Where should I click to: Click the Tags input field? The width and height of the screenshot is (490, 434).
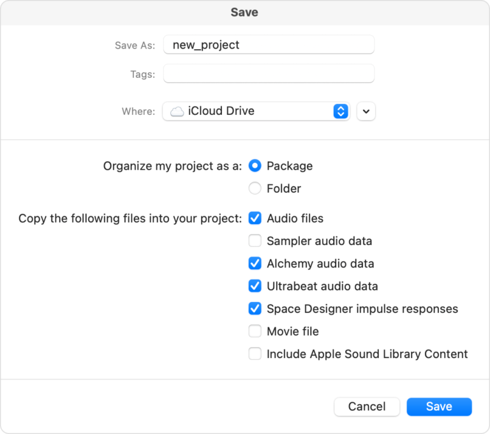pyautogui.click(x=269, y=73)
